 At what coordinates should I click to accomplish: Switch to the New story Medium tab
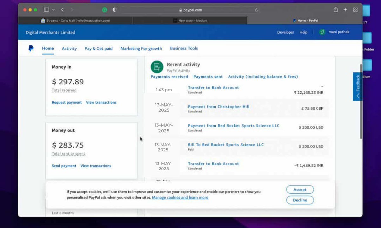[x=190, y=21]
